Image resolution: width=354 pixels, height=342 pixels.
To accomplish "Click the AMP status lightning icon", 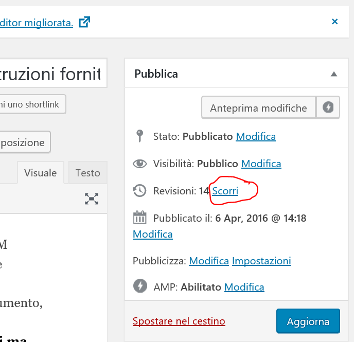I will [x=139, y=286].
